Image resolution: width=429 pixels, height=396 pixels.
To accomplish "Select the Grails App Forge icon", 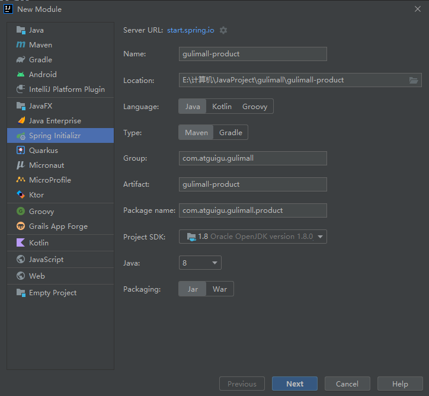I will [21, 226].
